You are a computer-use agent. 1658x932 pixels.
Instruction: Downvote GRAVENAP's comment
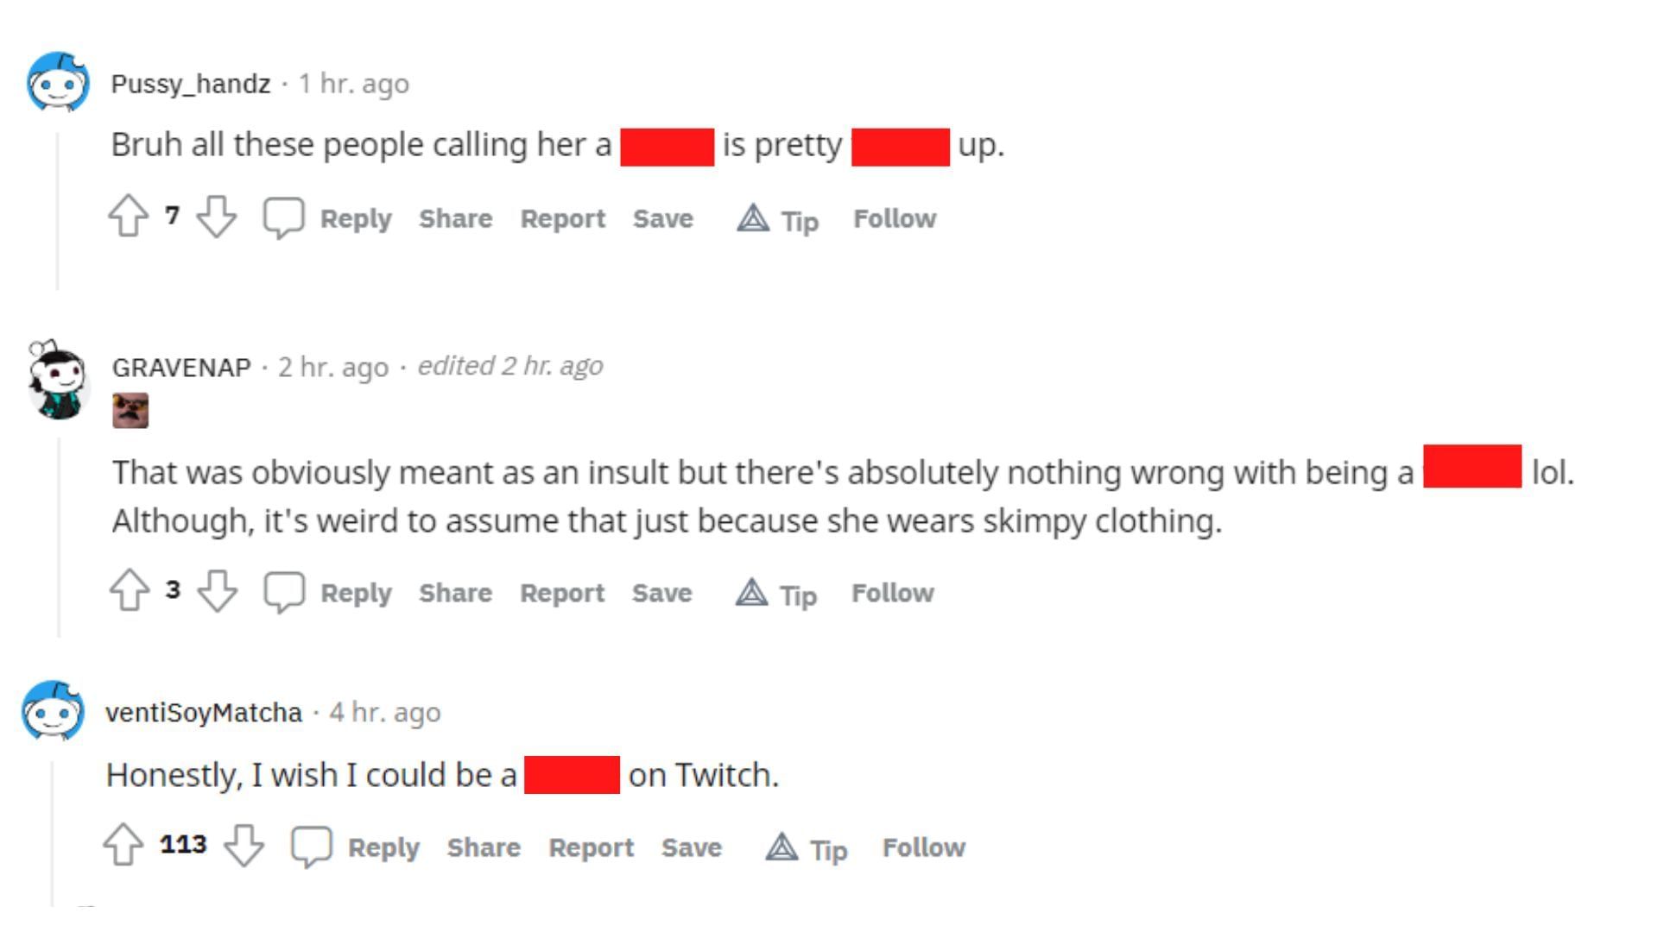click(x=217, y=590)
